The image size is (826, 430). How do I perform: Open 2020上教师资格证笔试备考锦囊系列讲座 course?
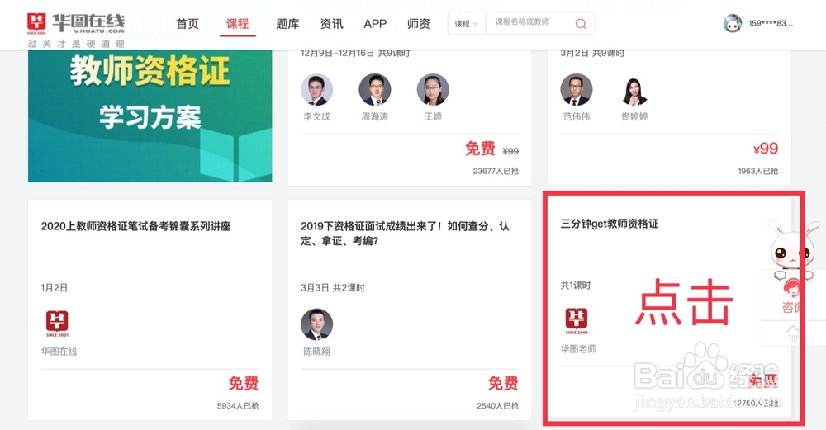click(x=136, y=226)
